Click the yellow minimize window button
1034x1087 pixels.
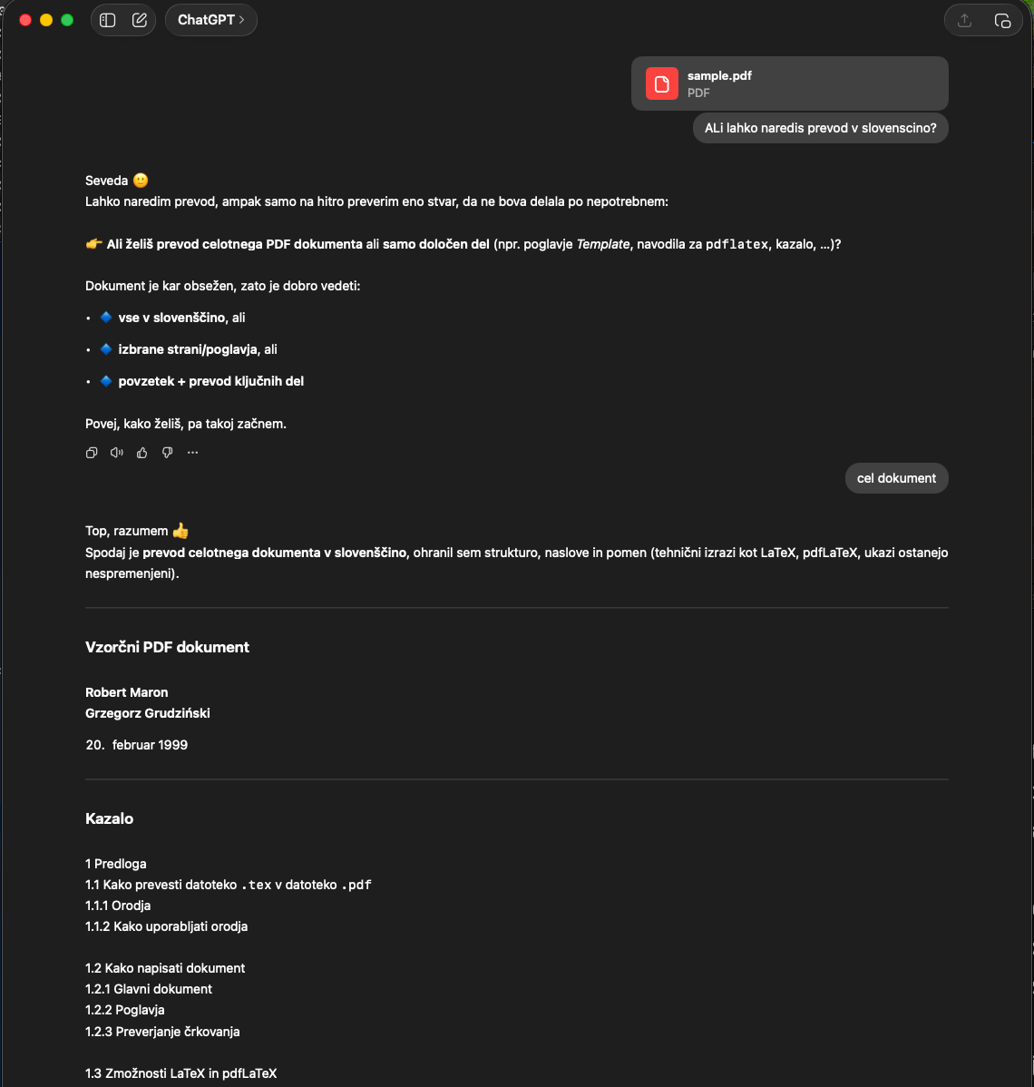pyautogui.click(x=46, y=20)
